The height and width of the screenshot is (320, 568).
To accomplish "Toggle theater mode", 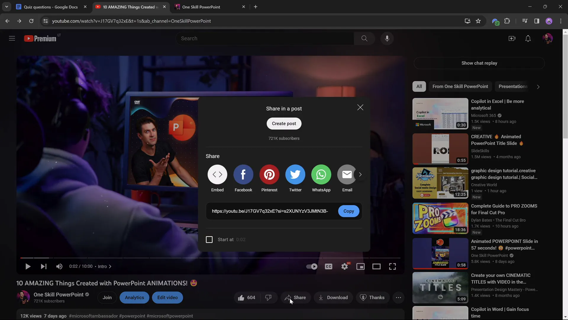I will 376,266.
